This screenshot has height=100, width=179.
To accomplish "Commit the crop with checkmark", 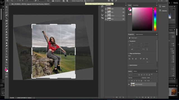I will [116, 1].
